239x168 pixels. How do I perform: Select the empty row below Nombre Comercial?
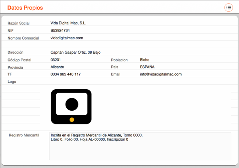120,44
